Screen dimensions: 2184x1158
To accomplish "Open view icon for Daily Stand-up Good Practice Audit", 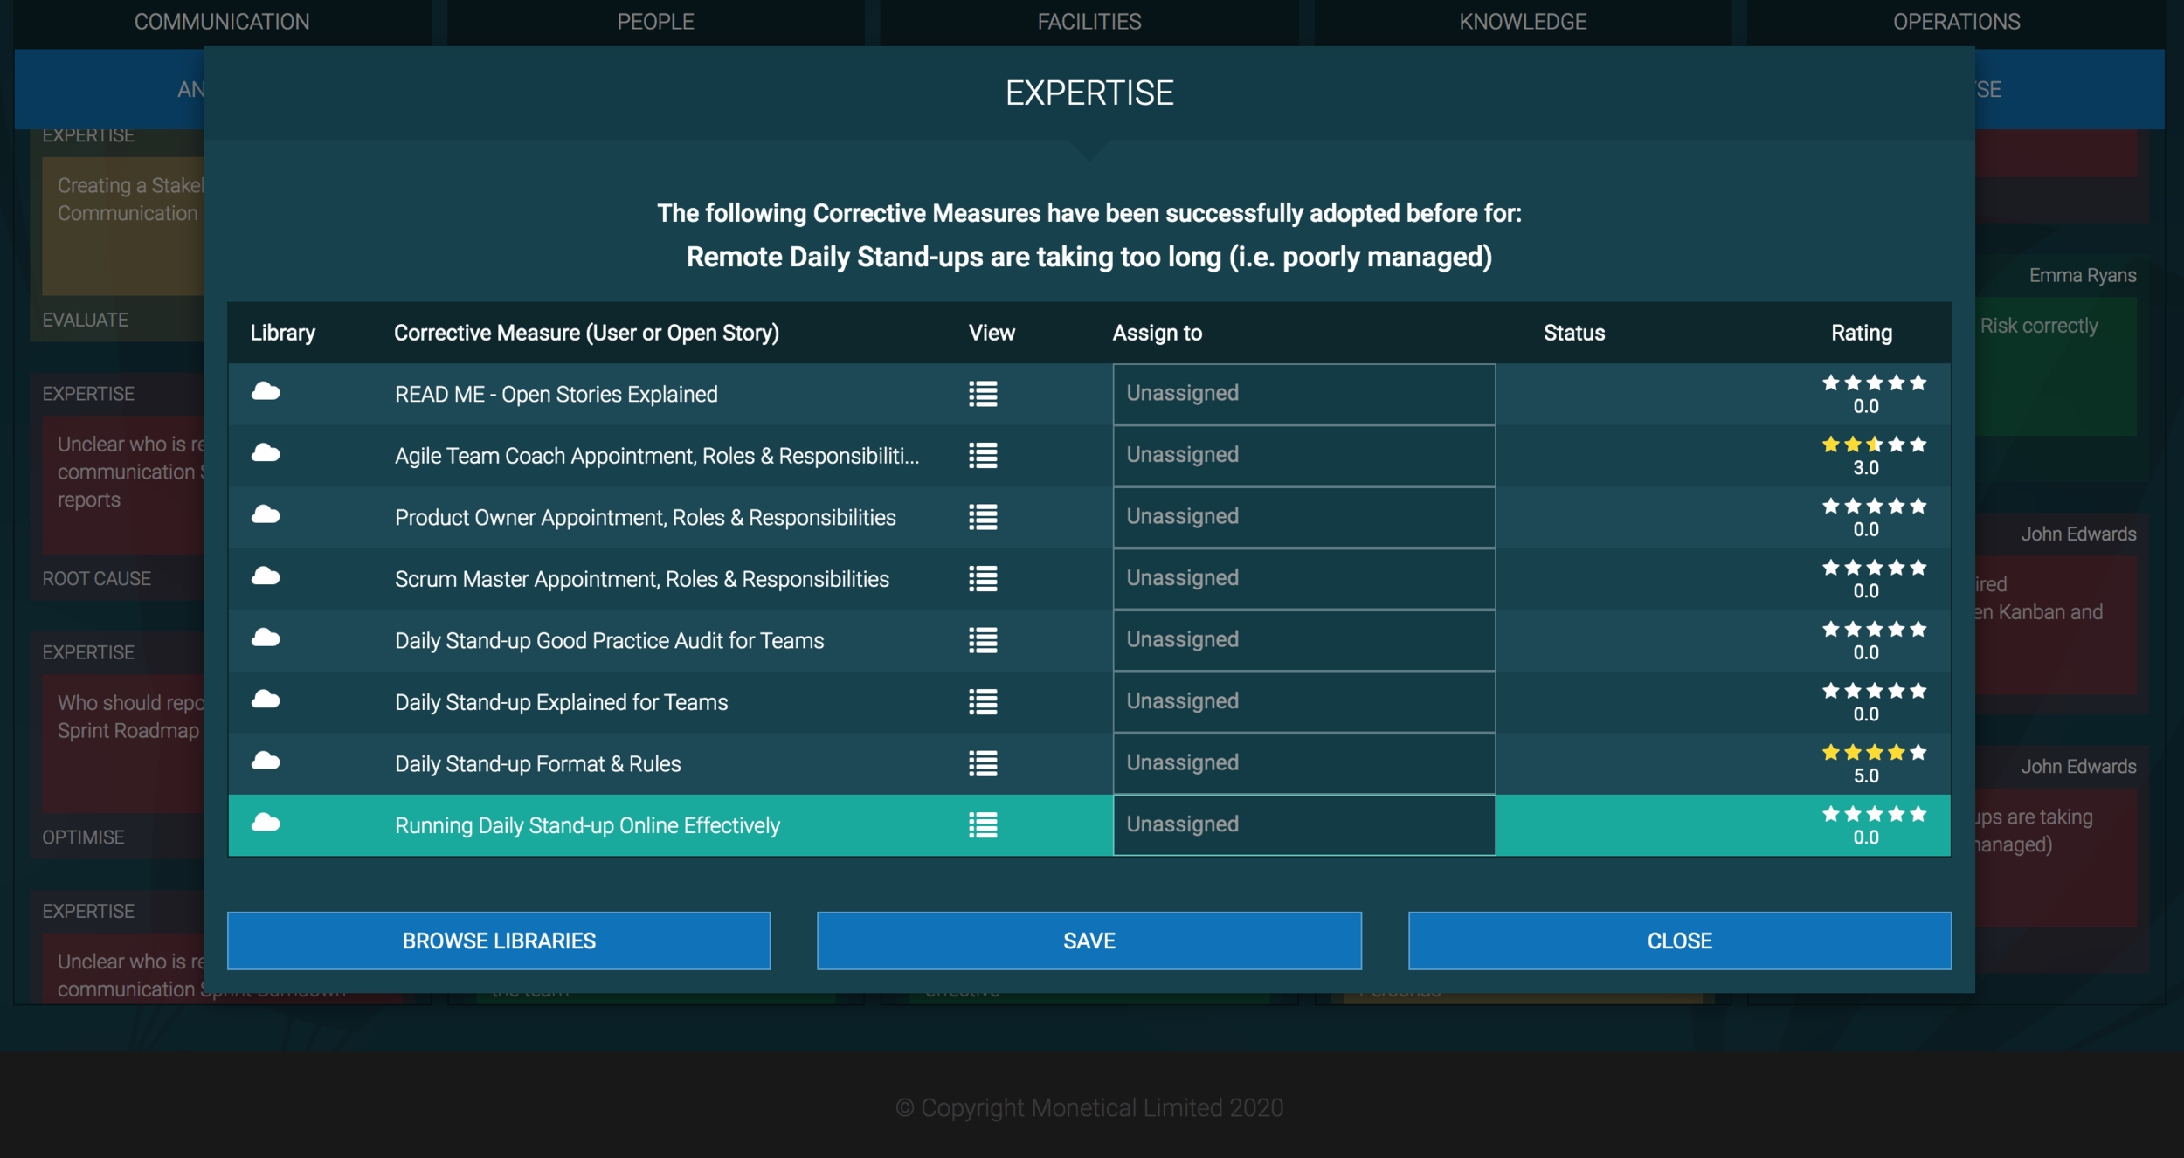I will (983, 640).
